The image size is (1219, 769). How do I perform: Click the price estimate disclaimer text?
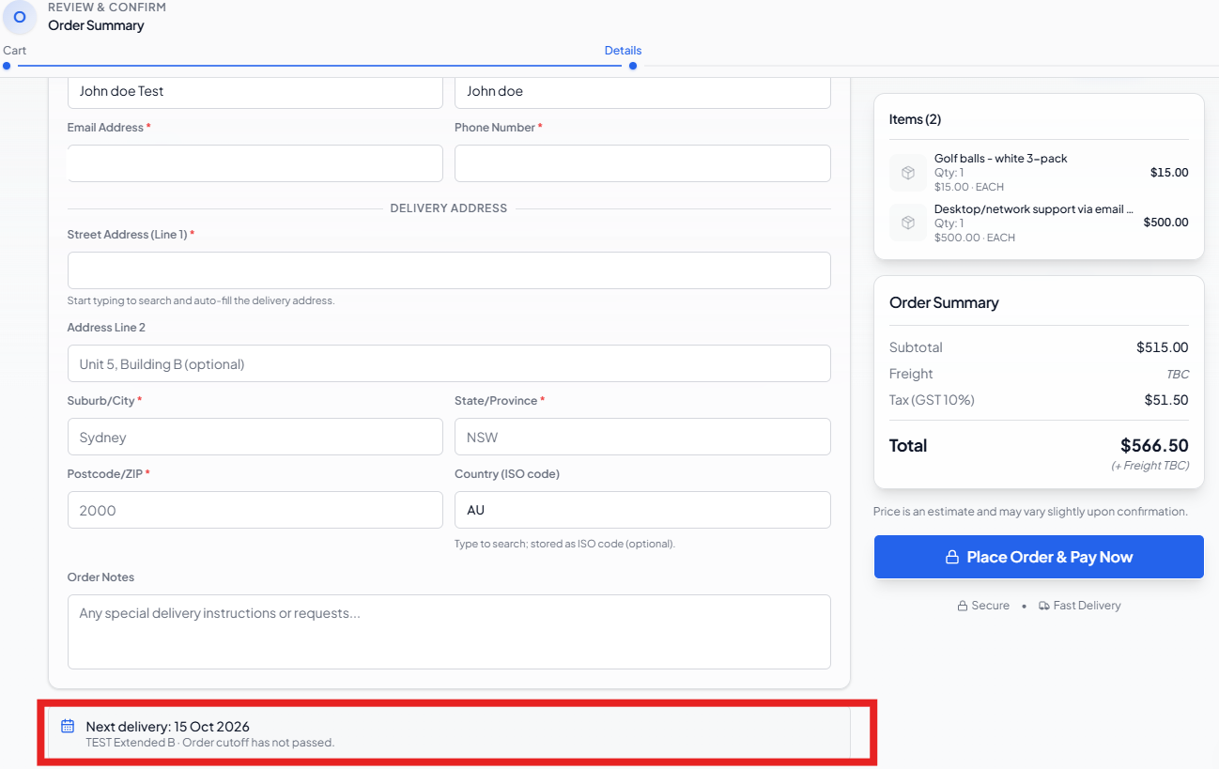coord(1030,512)
